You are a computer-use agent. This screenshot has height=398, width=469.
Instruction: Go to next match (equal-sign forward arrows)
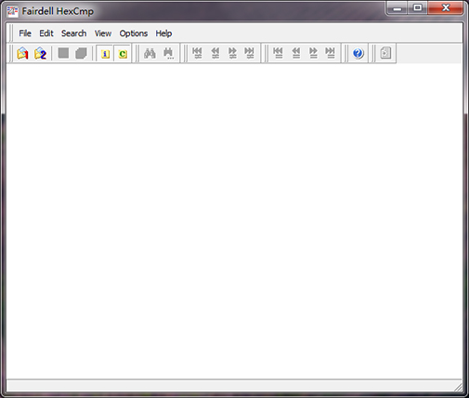click(313, 53)
